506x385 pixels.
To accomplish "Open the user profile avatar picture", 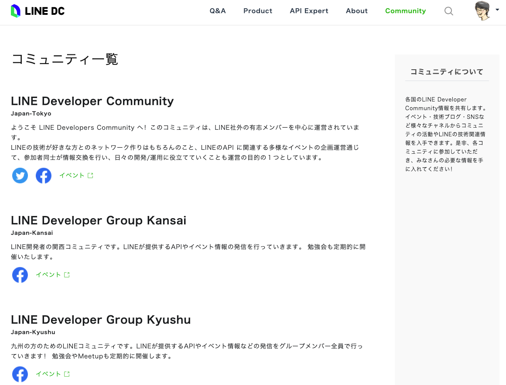I will 482,11.
